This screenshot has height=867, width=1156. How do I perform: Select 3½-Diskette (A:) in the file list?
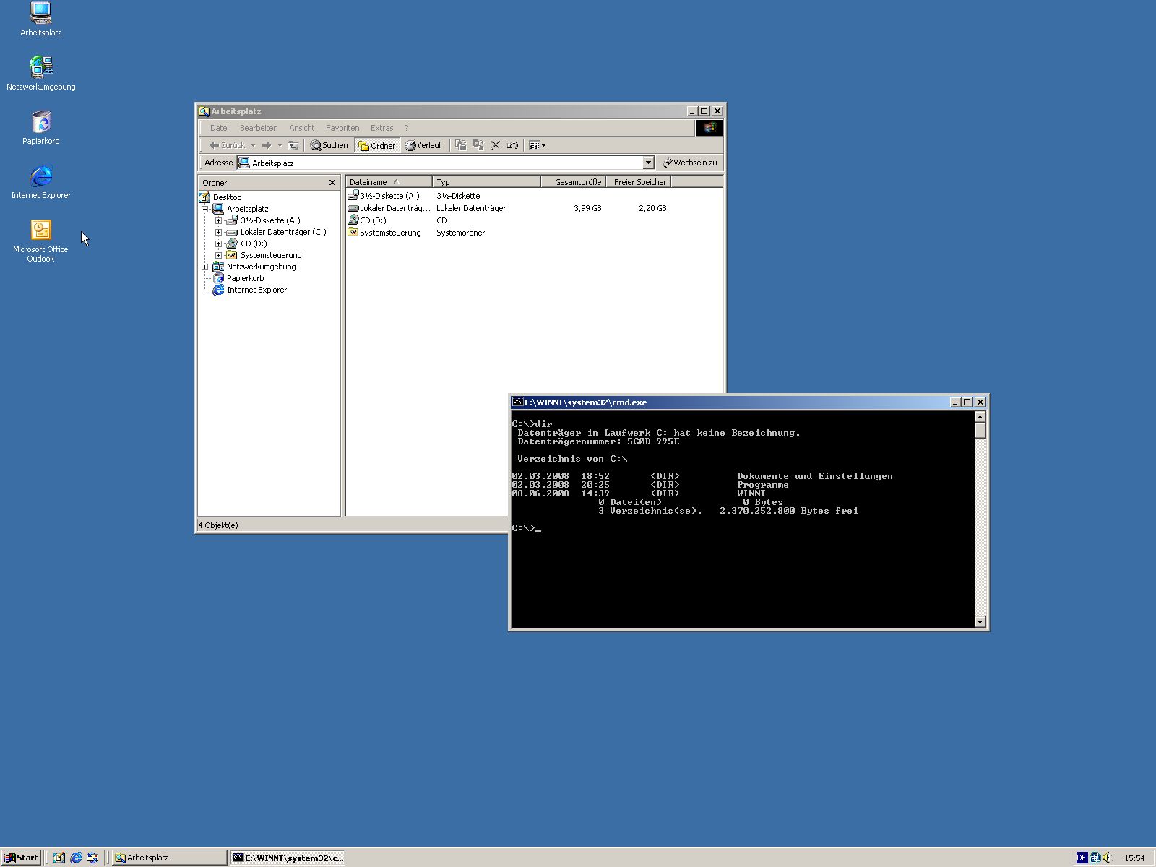click(x=384, y=196)
